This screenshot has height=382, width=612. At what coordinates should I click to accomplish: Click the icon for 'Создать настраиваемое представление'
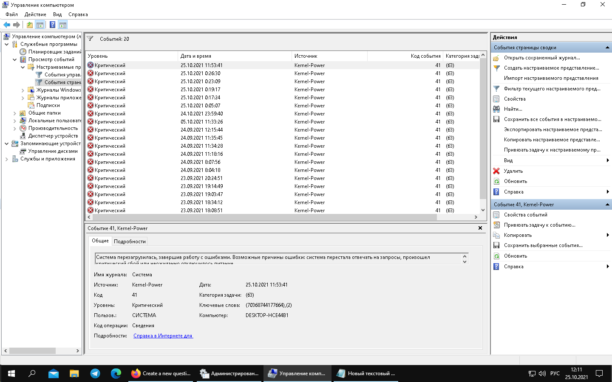[496, 68]
